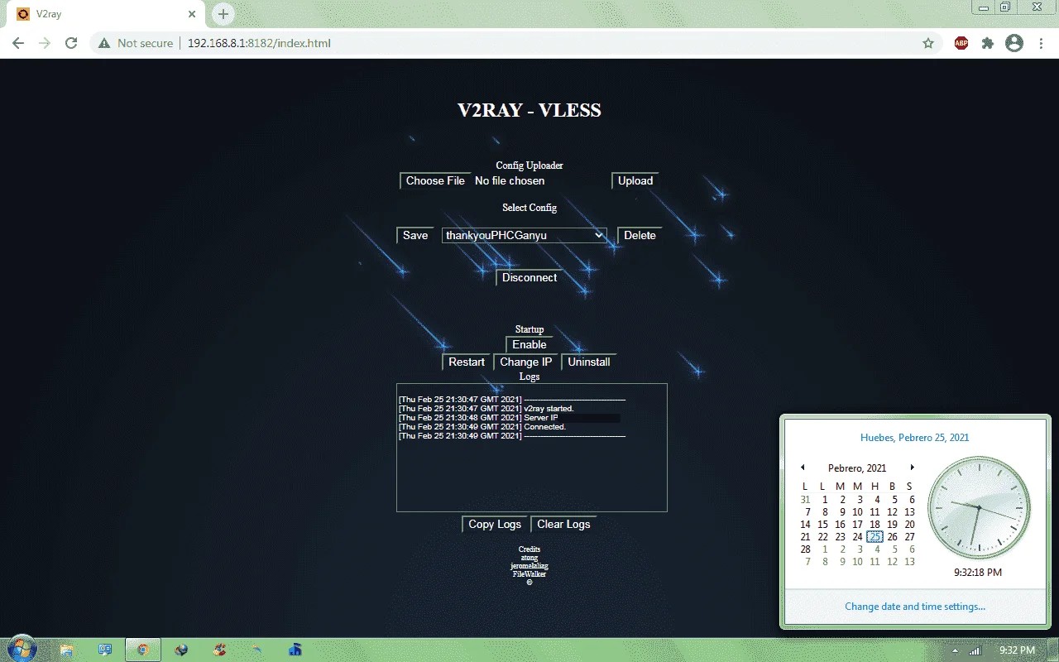Screen dimensions: 1059x662
Task: Open File Explorer from the taskbar
Action: click(x=67, y=650)
